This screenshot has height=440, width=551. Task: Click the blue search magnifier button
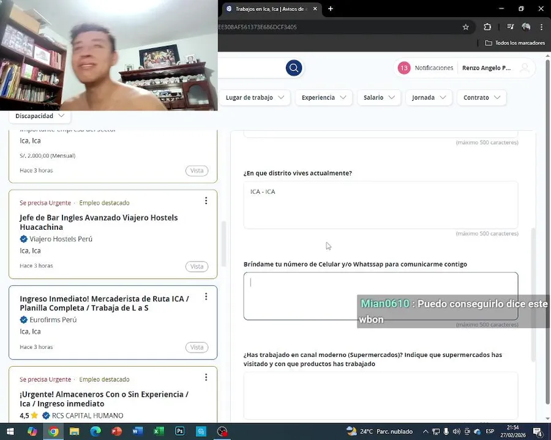294,68
